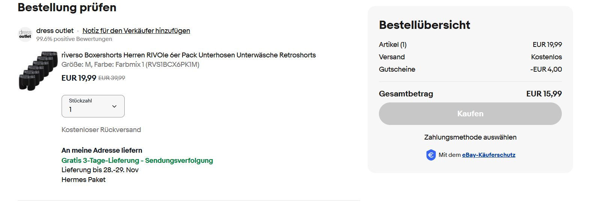The image size is (608, 209).
Task: Open the eBay-Käuferschutz link
Action: [x=488, y=155]
